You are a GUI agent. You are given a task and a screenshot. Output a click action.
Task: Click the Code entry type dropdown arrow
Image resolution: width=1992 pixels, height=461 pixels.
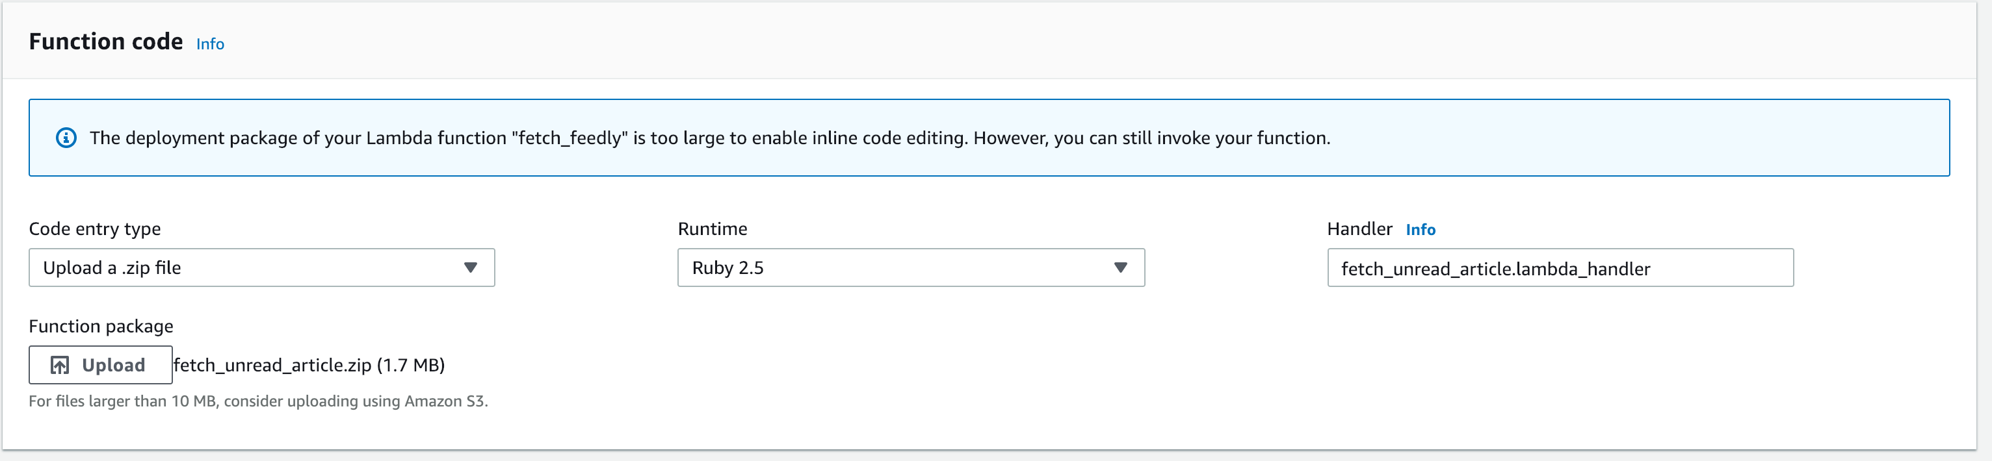[470, 268]
